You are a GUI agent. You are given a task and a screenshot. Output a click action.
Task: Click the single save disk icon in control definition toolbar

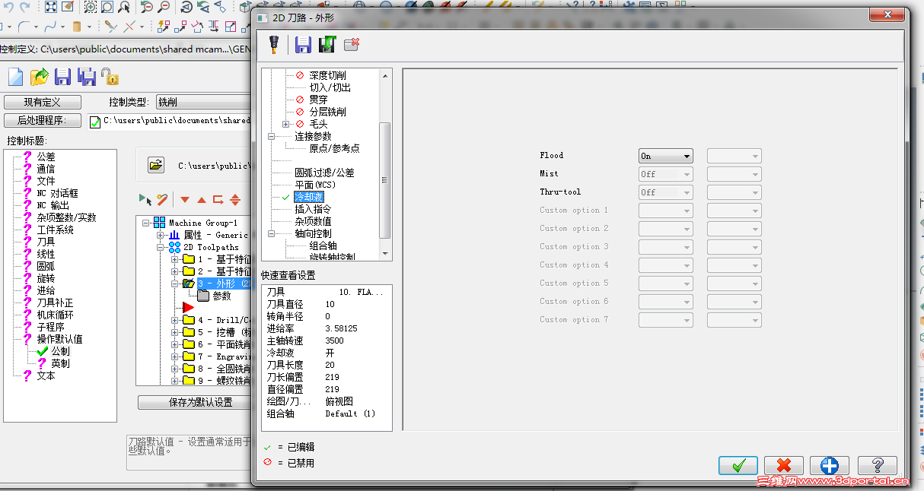coord(62,78)
